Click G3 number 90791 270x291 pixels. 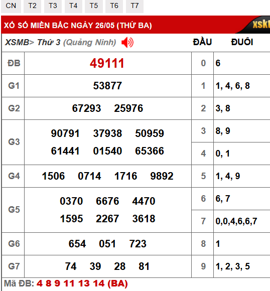point(65,133)
